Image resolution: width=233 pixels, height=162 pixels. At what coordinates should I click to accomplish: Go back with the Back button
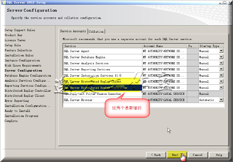156,155
